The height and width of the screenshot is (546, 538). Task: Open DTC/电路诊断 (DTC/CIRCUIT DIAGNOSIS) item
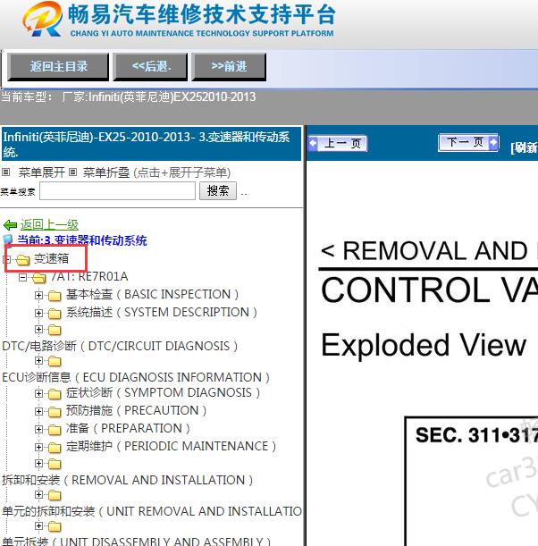120,346
